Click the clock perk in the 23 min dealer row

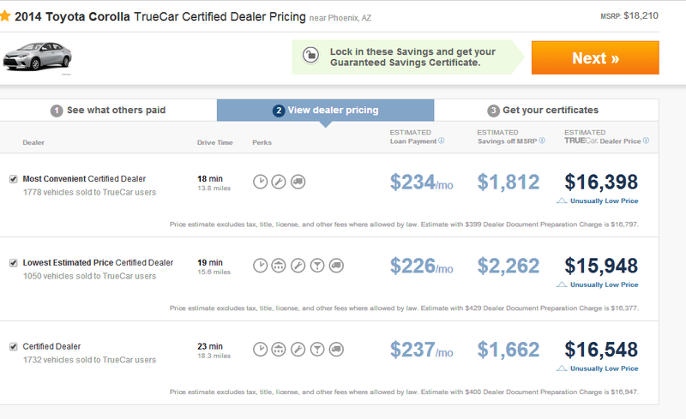tap(261, 349)
